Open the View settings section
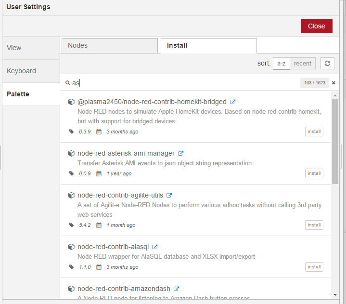Viewport: 346px width, 304px height. (31, 48)
